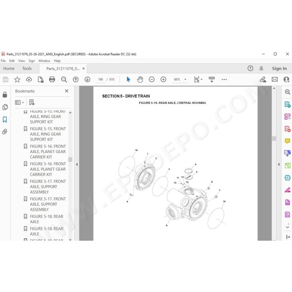The width and height of the screenshot is (292, 292).
Task: Open the File menu
Action: (3, 61)
